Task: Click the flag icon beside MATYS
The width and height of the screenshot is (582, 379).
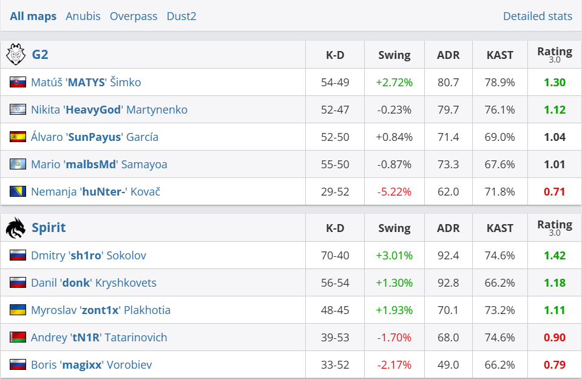Action: [x=18, y=82]
